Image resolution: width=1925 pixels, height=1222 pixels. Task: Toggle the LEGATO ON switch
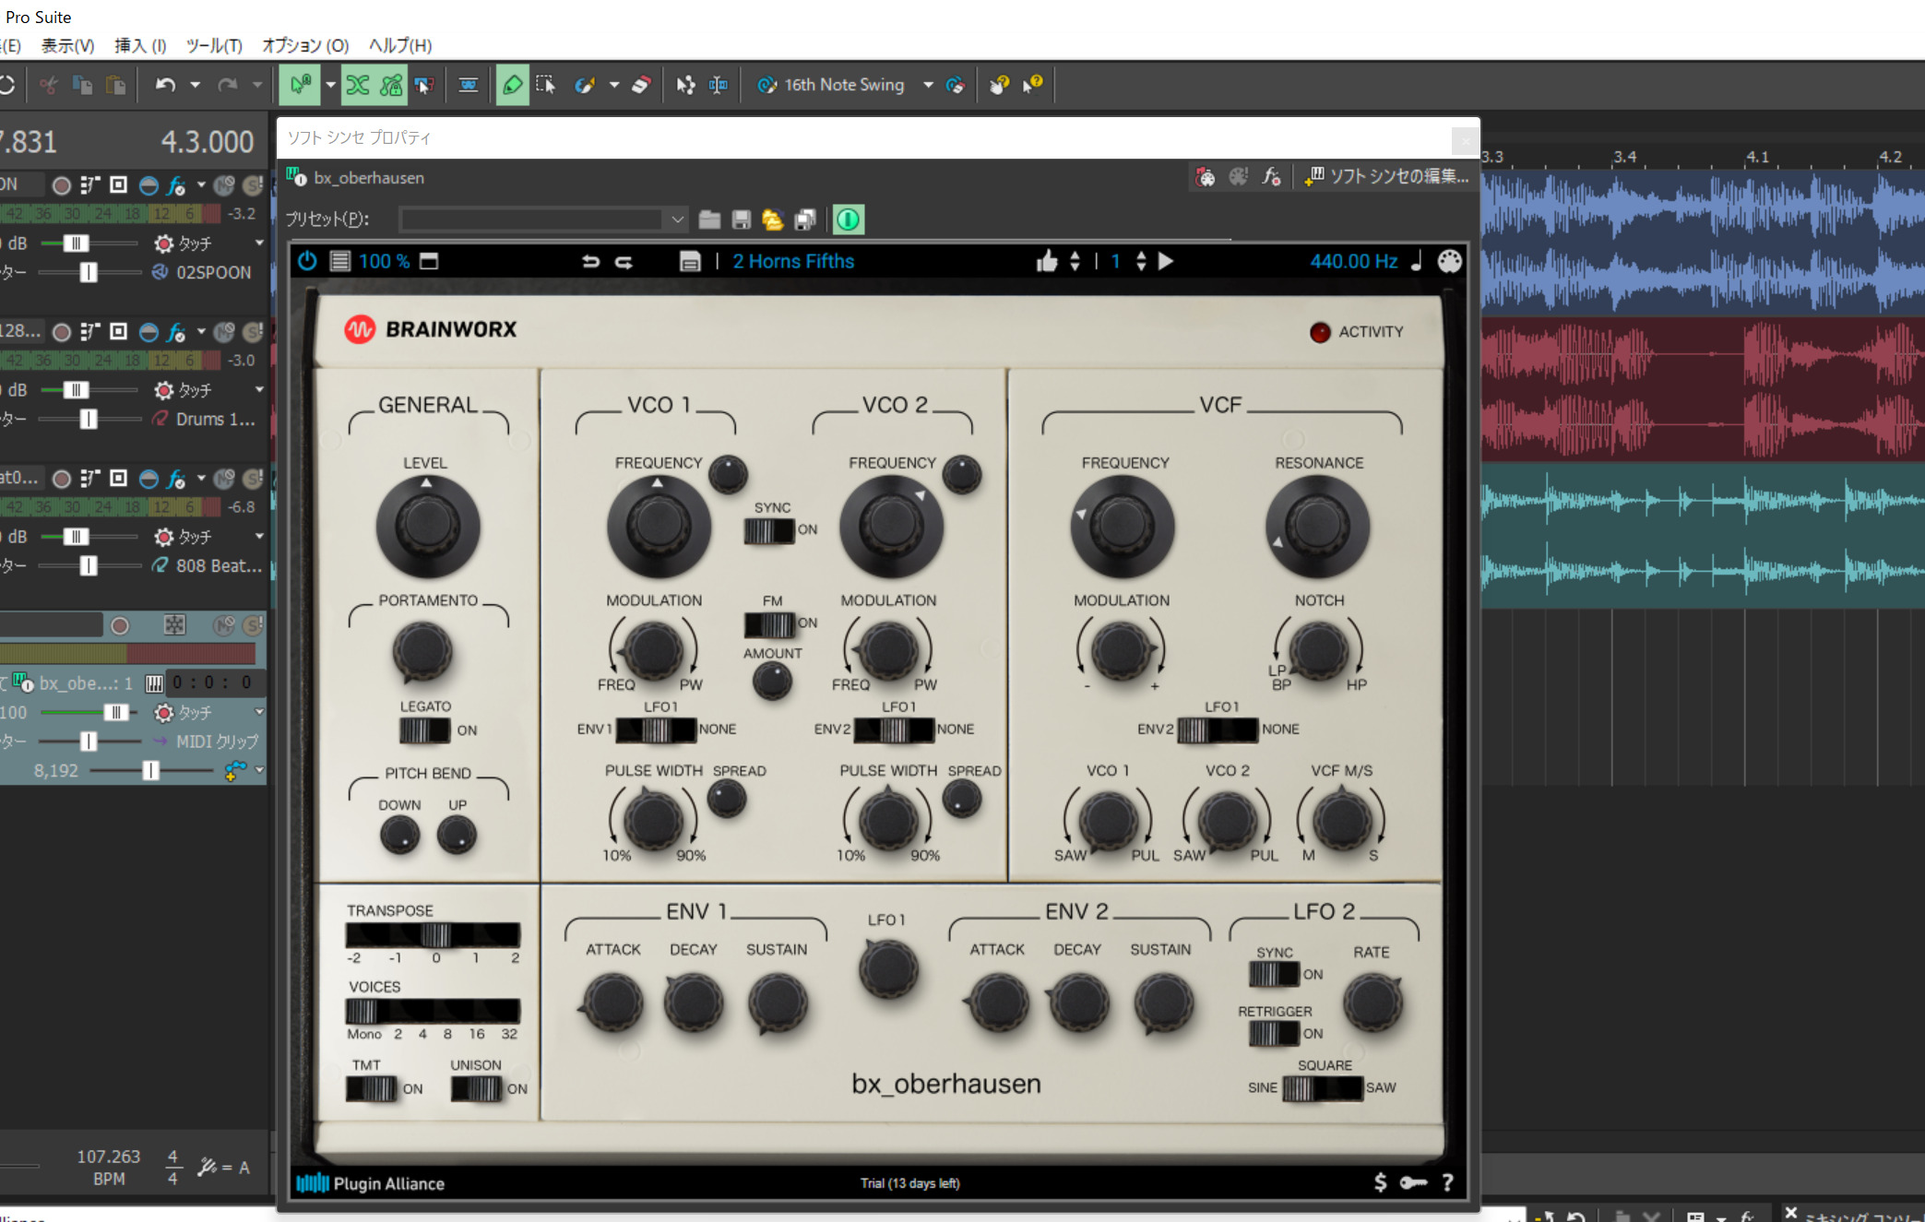click(424, 730)
